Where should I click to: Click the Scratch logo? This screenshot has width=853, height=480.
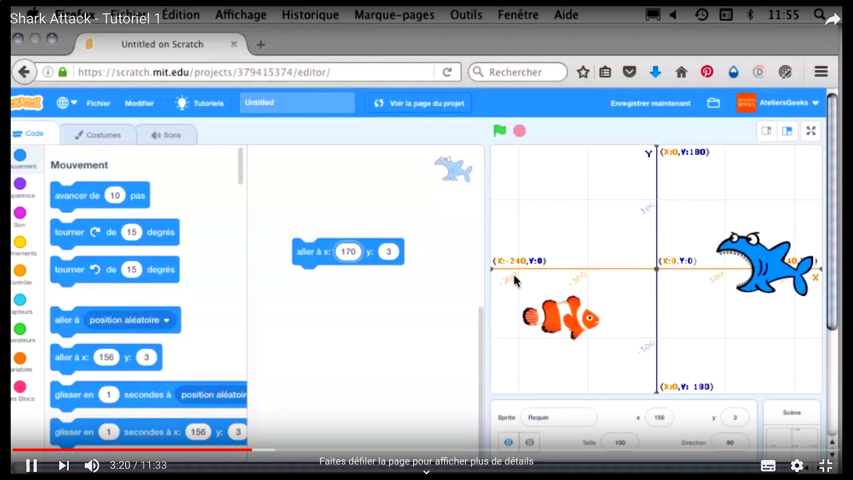point(27,102)
